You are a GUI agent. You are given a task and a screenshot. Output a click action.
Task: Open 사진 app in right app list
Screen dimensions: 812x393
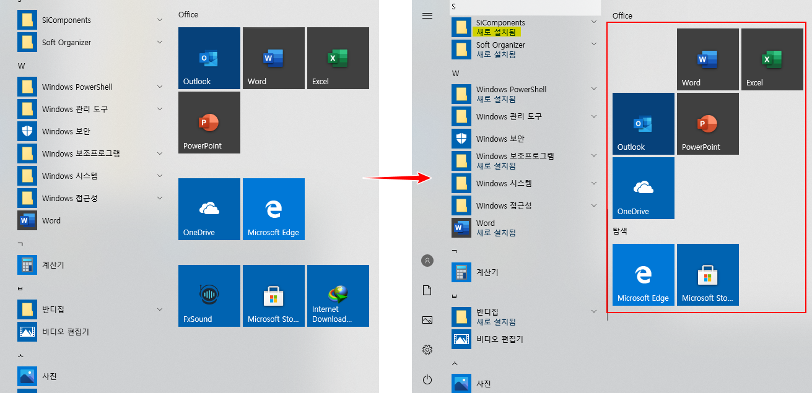coord(525,384)
